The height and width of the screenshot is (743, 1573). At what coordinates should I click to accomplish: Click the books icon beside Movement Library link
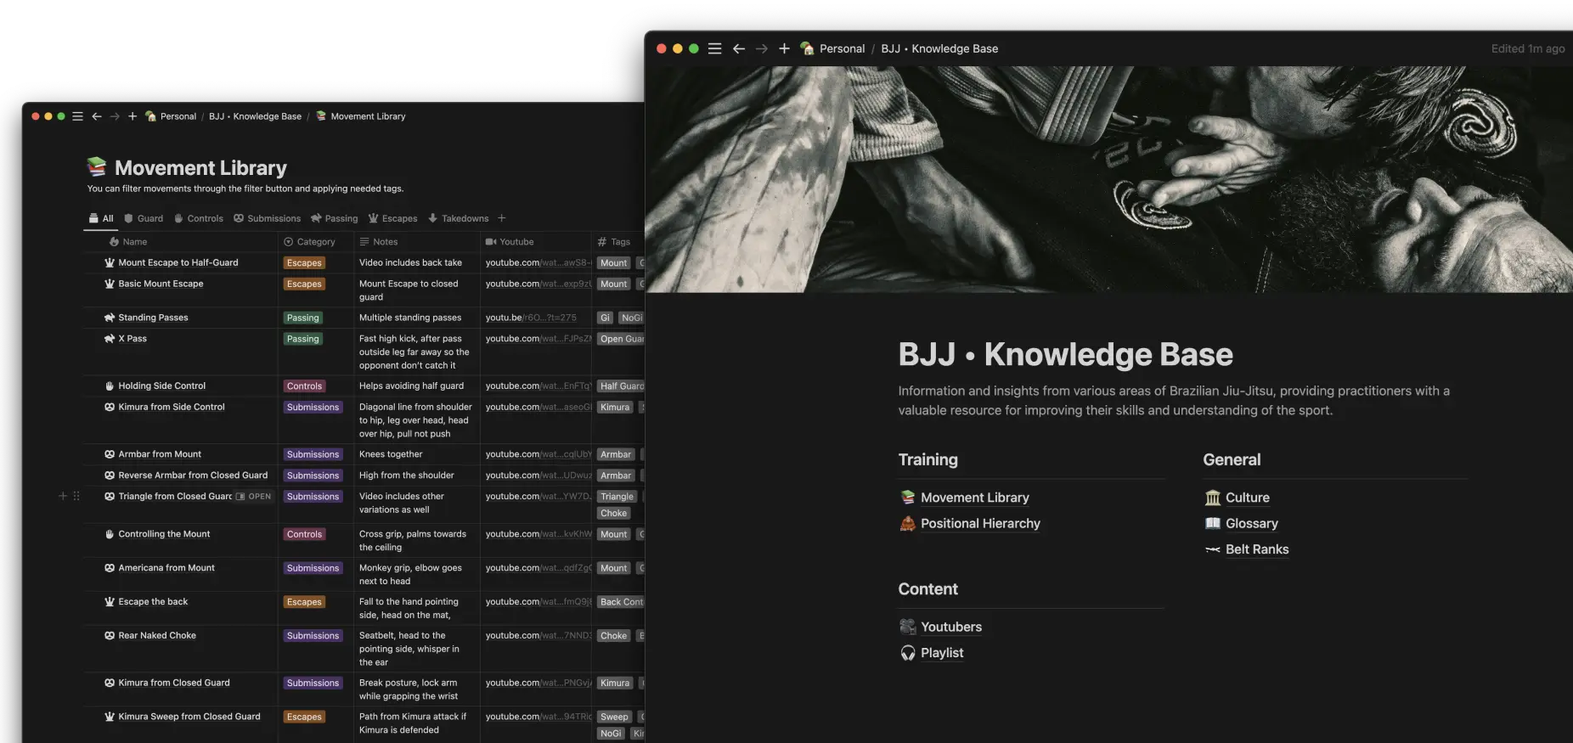[x=908, y=498]
